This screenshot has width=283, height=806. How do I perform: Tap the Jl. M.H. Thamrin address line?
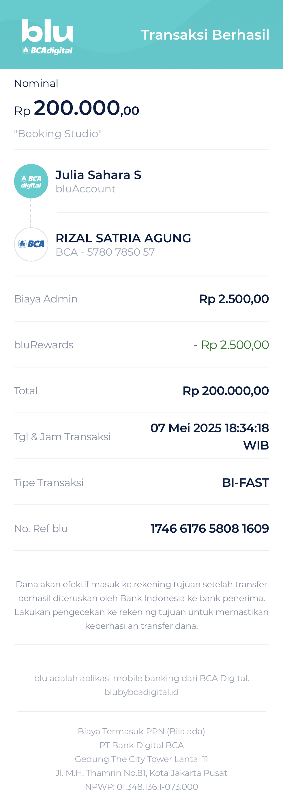click(x=141, y=773)
